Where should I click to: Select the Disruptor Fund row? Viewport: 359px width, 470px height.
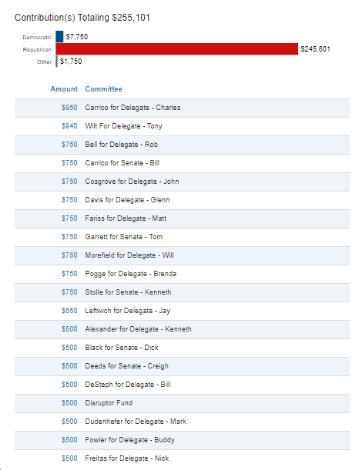coord(182,403)
